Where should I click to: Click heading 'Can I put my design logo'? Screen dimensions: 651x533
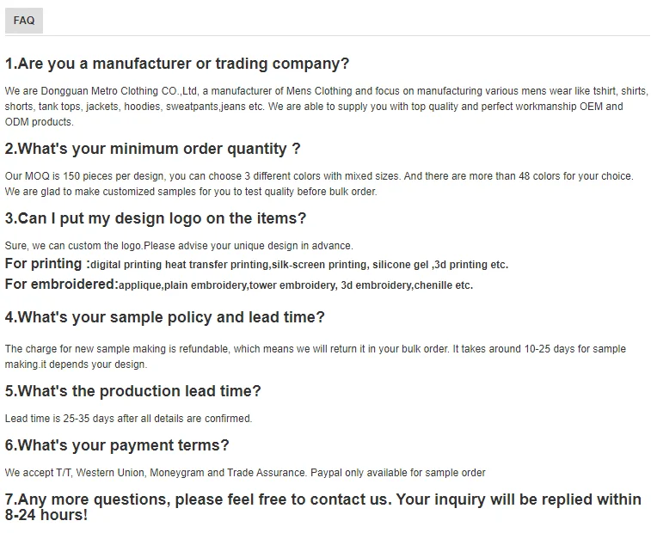click(x=156, y=218)
